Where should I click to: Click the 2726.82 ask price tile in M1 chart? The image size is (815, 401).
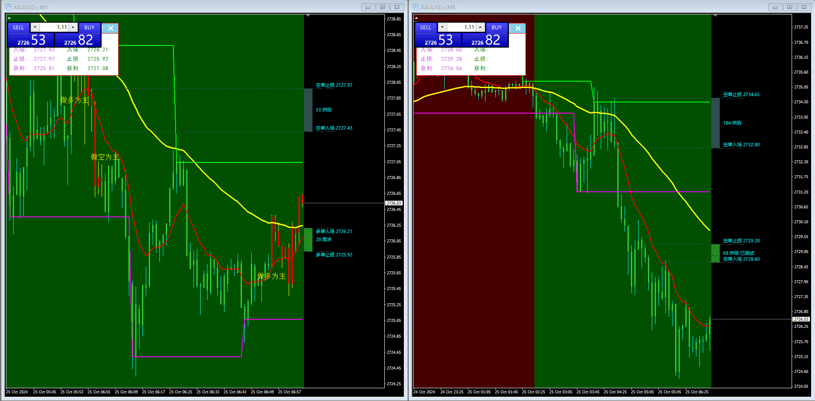pyautogui.click(x=78, y=40)
